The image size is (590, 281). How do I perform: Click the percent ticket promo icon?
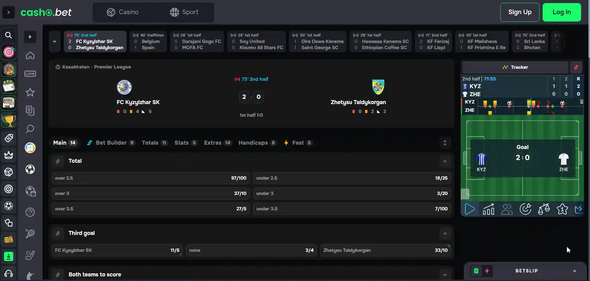9,138
